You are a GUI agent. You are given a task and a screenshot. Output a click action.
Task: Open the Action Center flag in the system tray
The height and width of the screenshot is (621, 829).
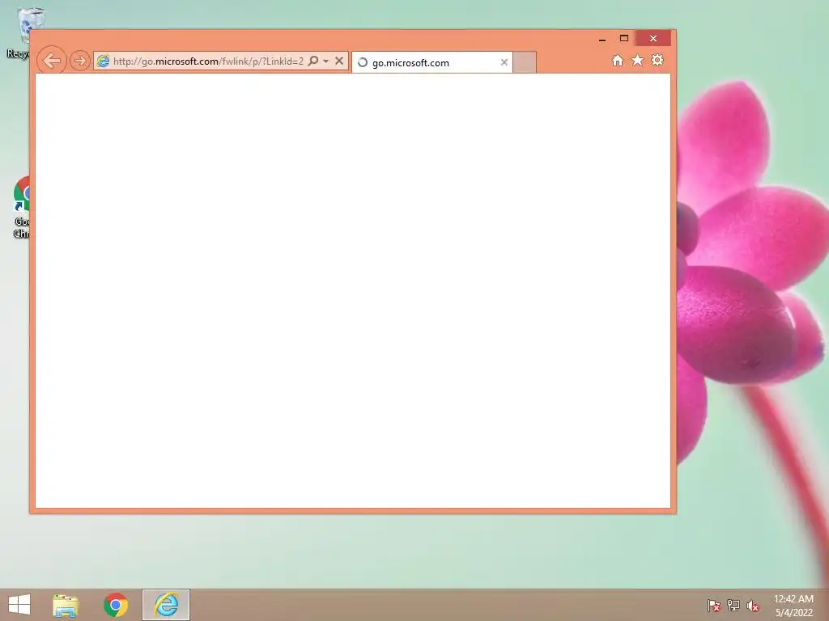pyautogui.click(x=714, y=605)
